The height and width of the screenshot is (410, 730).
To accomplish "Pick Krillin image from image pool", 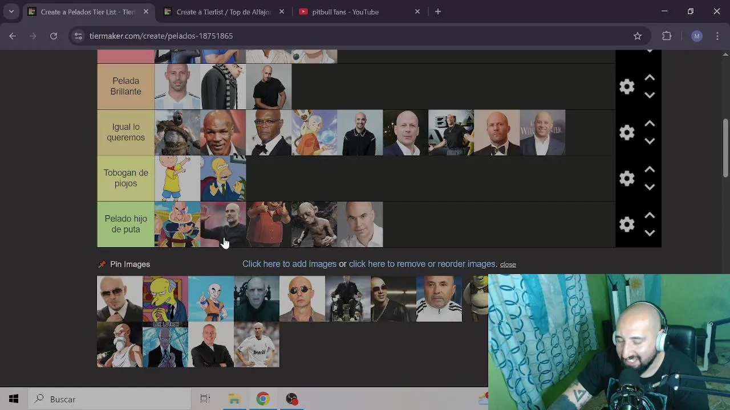I will tap(211, 299).
